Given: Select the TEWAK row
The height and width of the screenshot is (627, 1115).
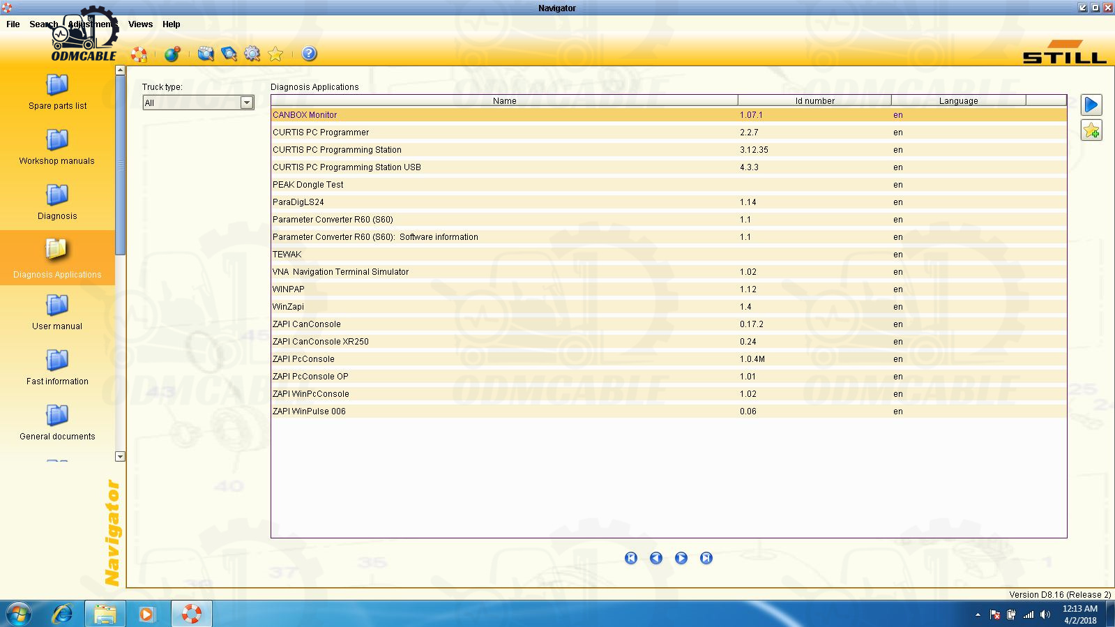Looking at the screenshot, I should point(669,255).
